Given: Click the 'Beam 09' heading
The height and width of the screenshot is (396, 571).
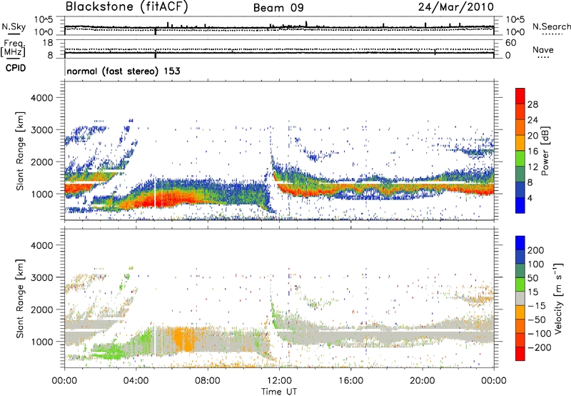Looking at the screenshot, I should [278, 8].
